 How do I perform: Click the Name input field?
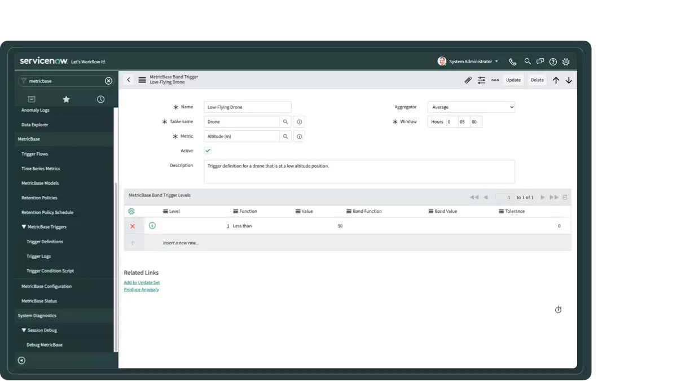[248, 107]
